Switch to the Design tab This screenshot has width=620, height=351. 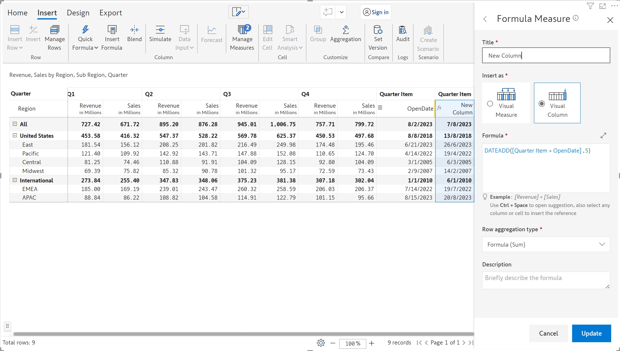[78, 13]
